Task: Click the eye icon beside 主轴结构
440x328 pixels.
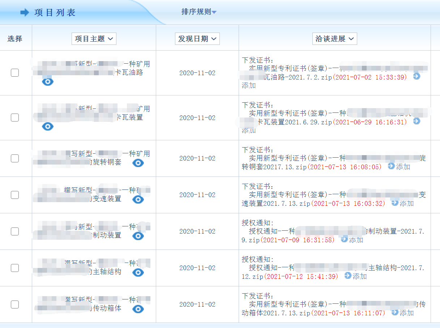Action: [138, 272]
